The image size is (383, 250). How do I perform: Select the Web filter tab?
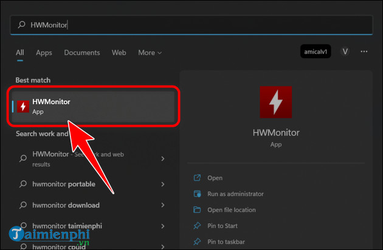[x=119, y=53]
